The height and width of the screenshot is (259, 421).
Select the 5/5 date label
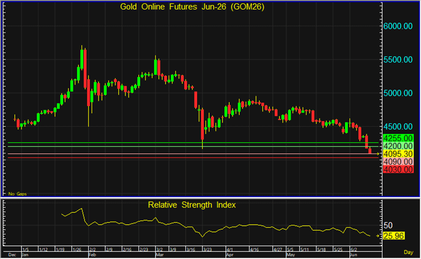coord(290,250)
